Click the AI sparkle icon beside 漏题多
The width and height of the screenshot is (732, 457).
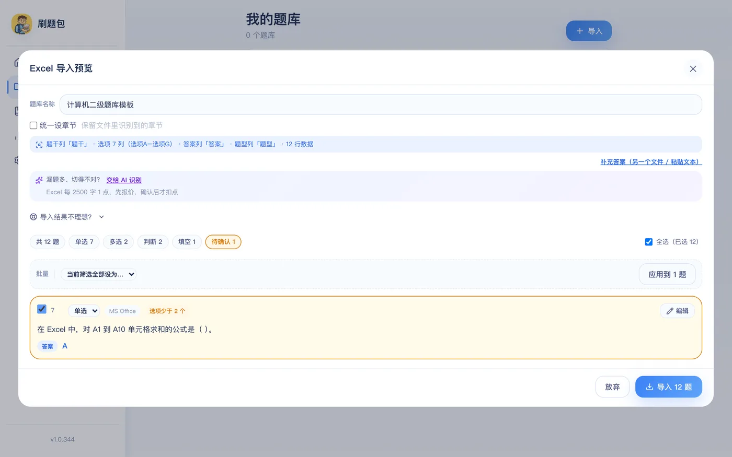[x=39, y=180]
